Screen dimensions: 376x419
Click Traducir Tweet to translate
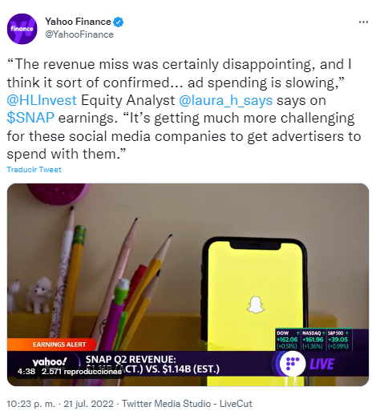[34, 170]
